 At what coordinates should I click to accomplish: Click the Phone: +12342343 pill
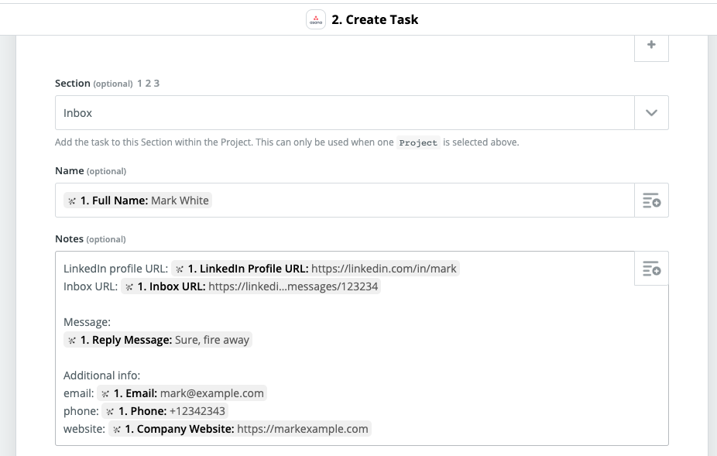click(165, 411)
